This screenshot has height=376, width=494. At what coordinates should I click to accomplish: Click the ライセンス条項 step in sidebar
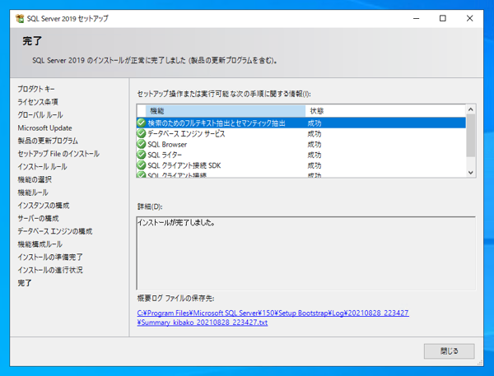pyautogui.click(x=38, y=102)
